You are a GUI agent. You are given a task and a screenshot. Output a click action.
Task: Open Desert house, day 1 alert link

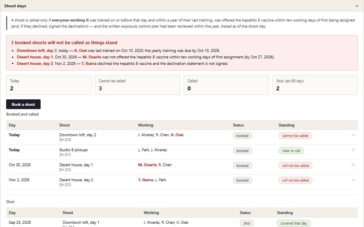35,57
